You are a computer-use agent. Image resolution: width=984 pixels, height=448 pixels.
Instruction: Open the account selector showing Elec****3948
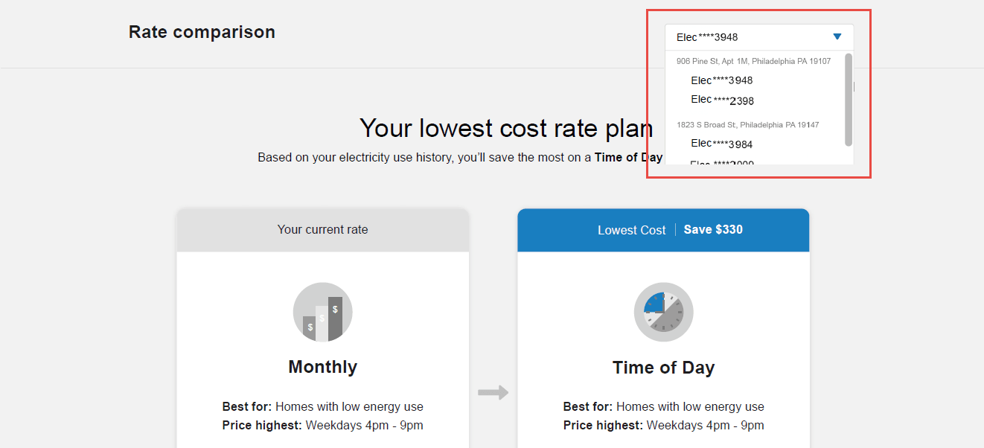pyautogui.click(x=759, y=36)
